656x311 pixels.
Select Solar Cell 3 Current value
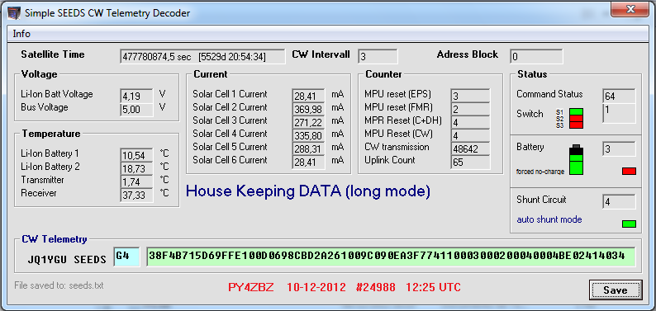coord(308,123)
